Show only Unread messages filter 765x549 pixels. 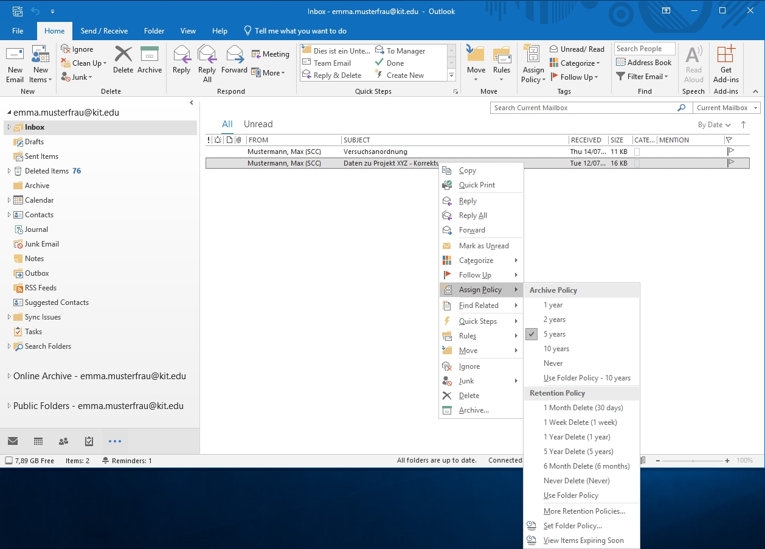click(x=258, y=124)
